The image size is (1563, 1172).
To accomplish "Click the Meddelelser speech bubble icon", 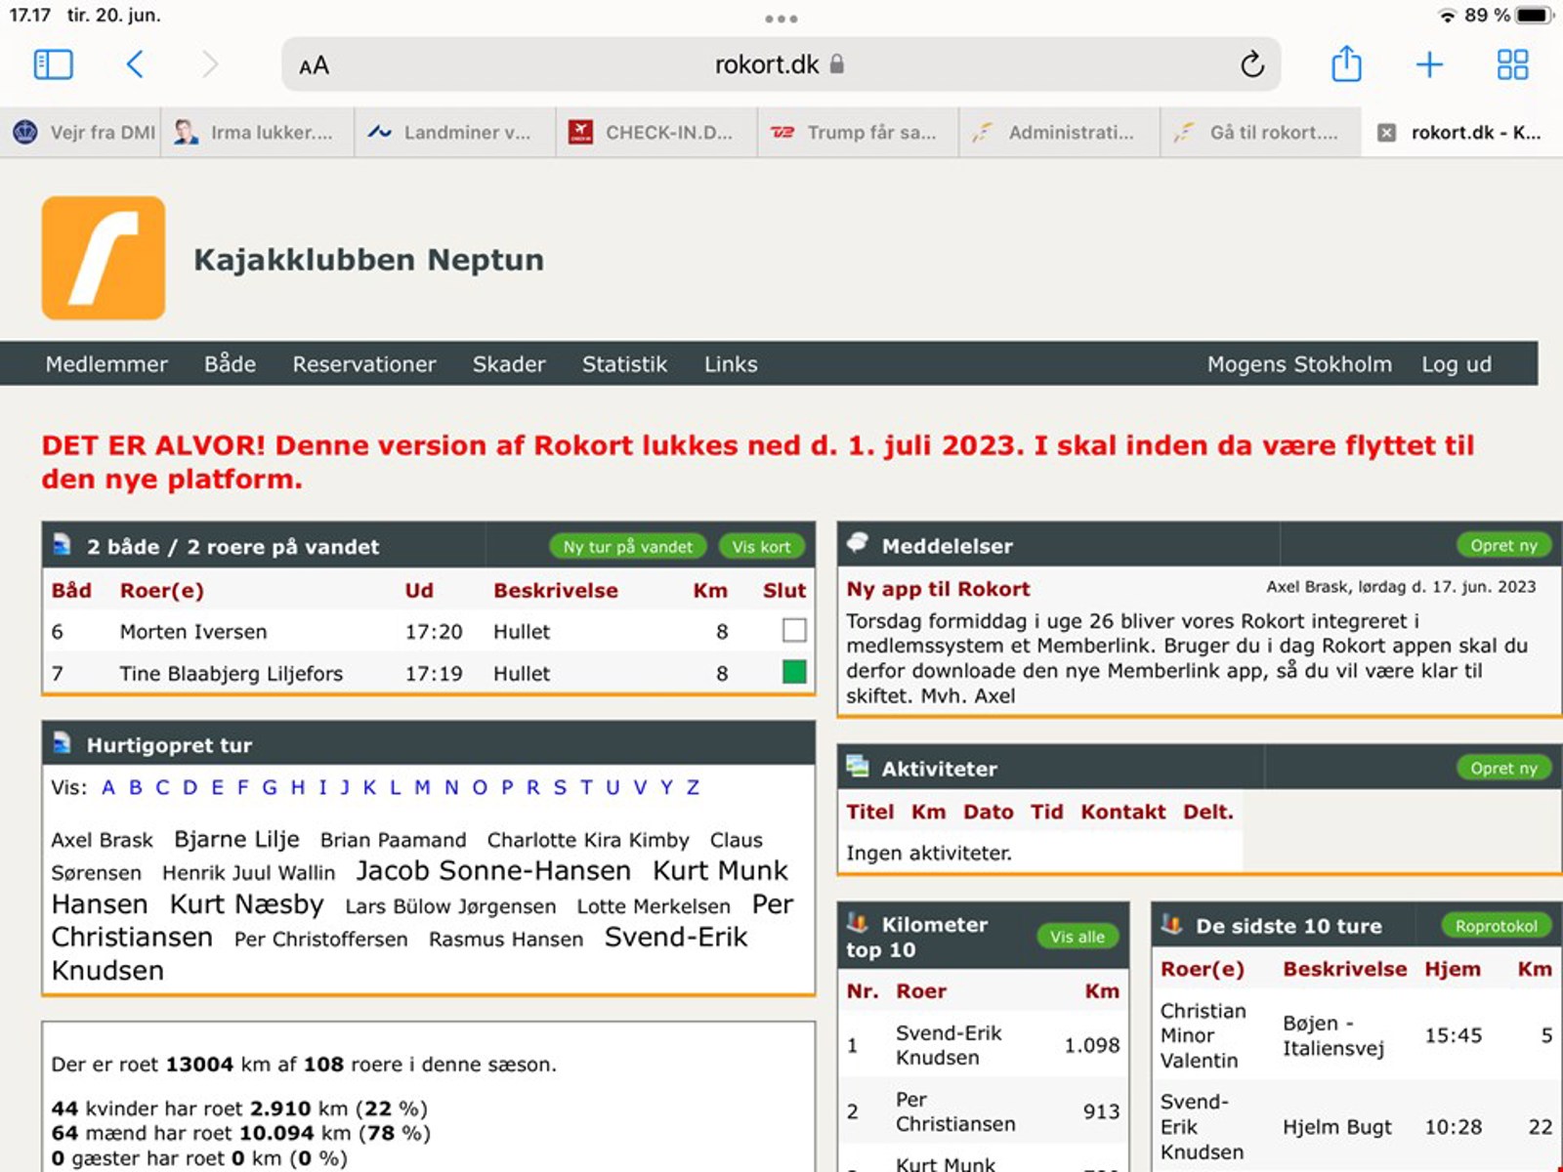I will 857,543.
